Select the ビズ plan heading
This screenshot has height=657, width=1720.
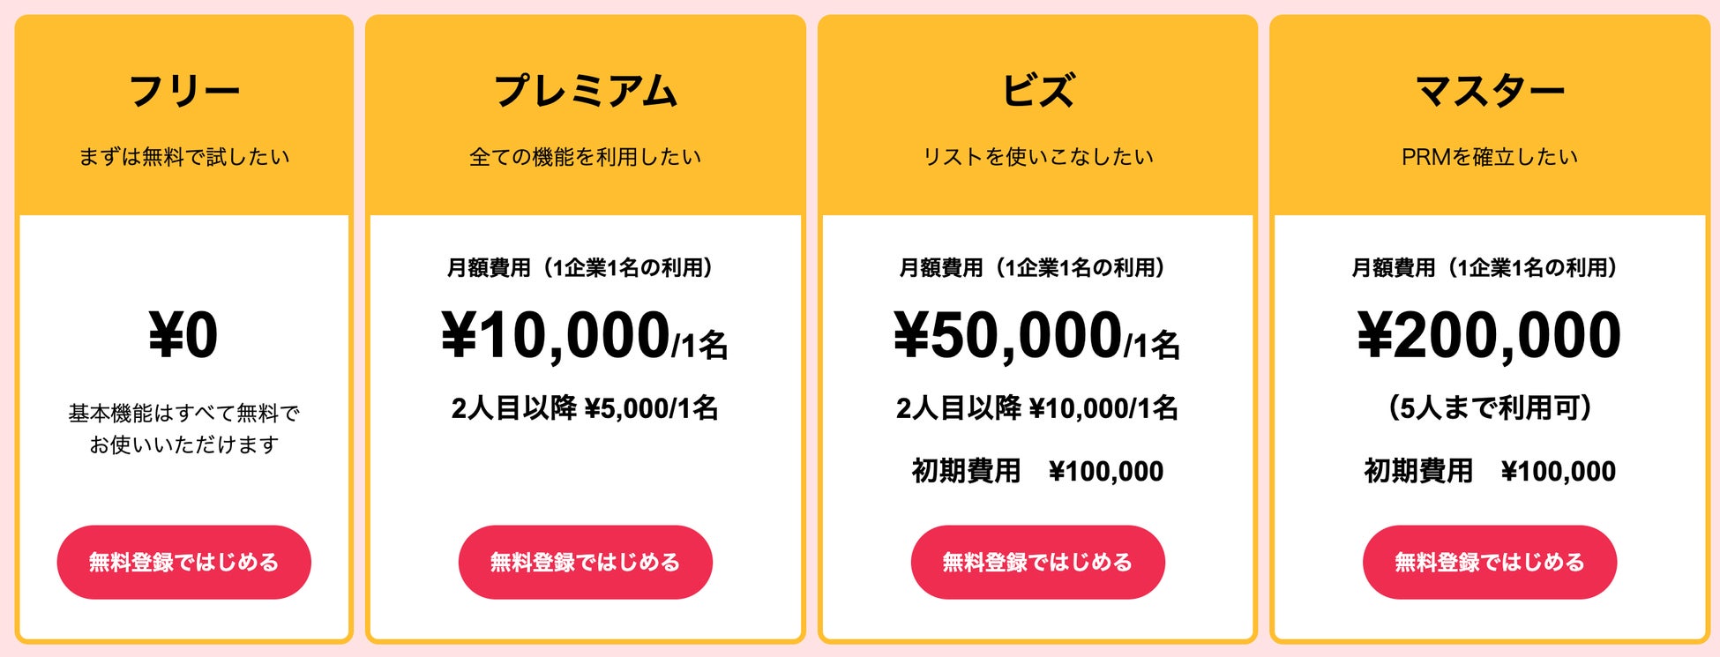1037,91
